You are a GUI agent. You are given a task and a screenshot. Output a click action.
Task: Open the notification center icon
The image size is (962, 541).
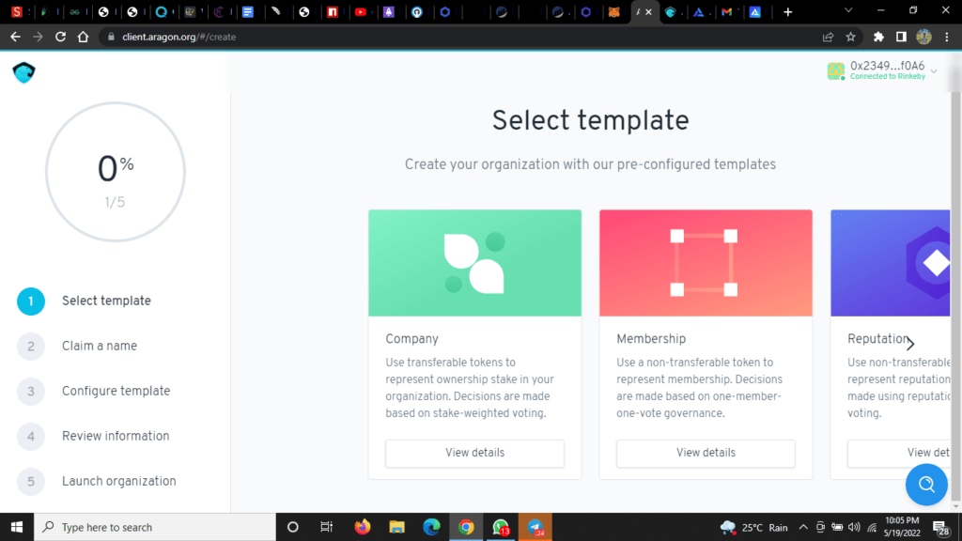coord(941,528)
